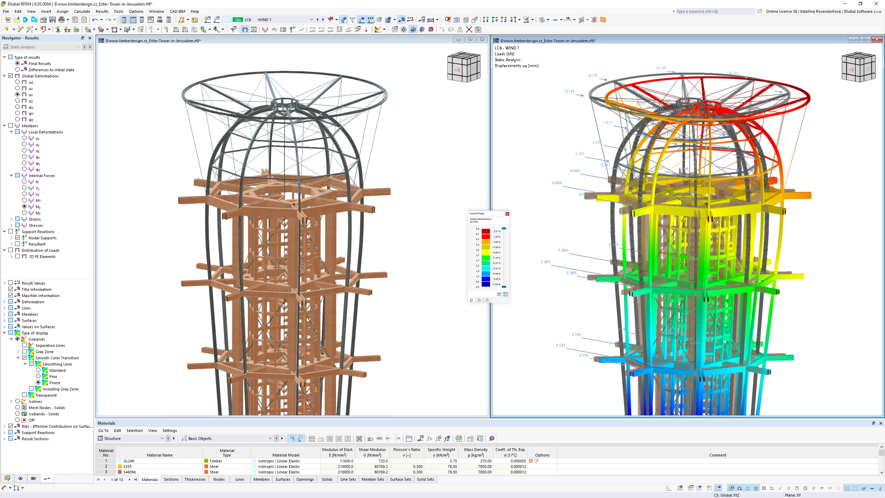This screenshot has width=885, height=498.
Task: Click the display result values X.XX icon
Action: point(411,20)
